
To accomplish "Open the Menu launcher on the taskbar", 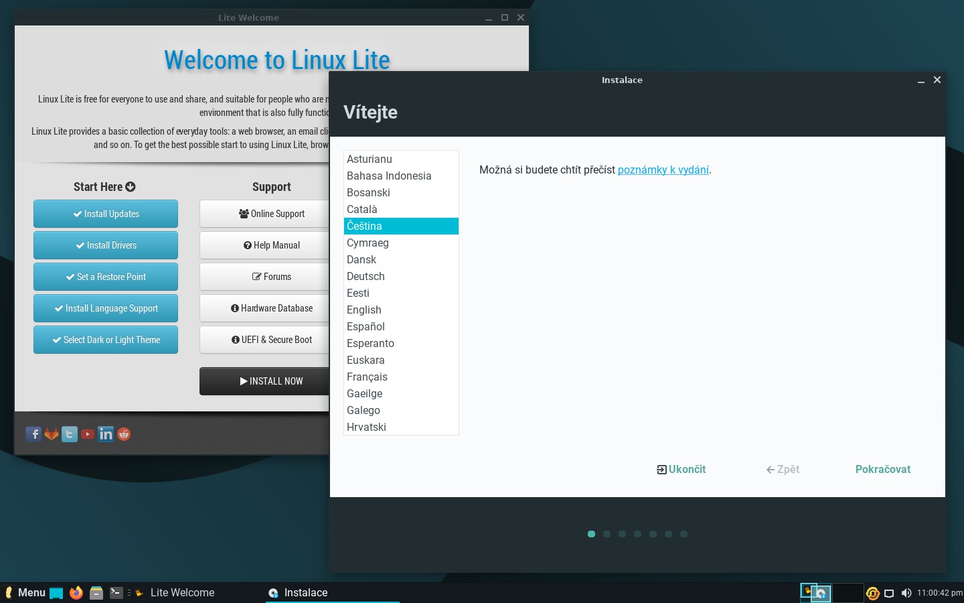I will [x=25, y=593].
